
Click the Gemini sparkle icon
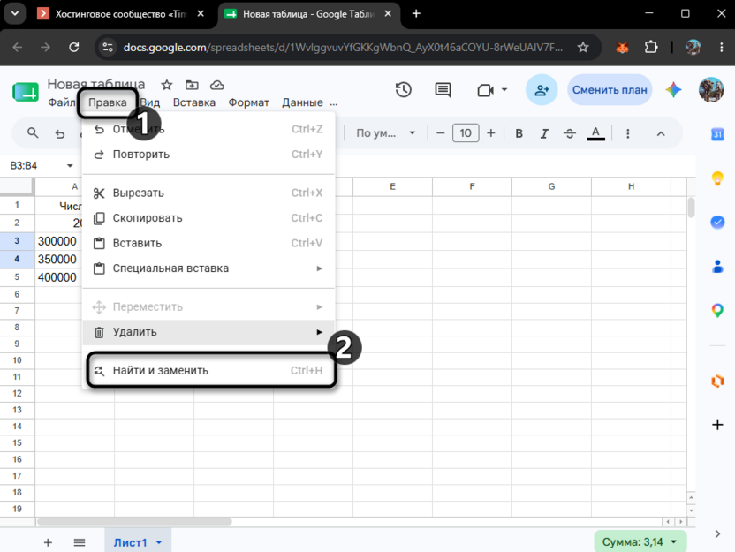point(673,89)
